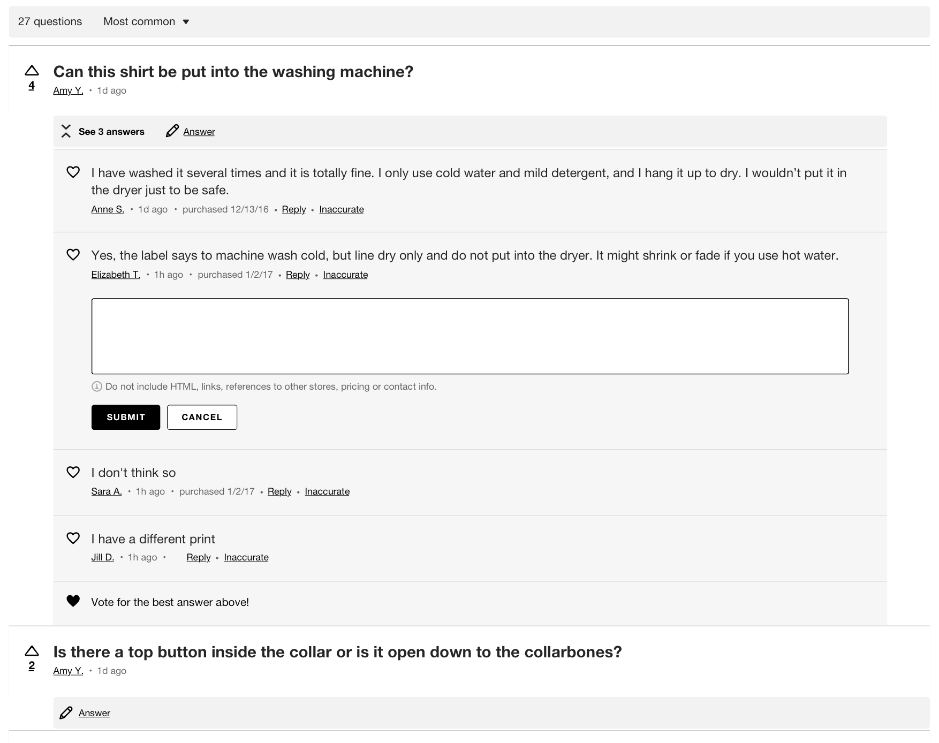Mark Elizabeth T.'s answer as Inaccurate
Viewport: 939px width, 743px height.
(345, 275)
